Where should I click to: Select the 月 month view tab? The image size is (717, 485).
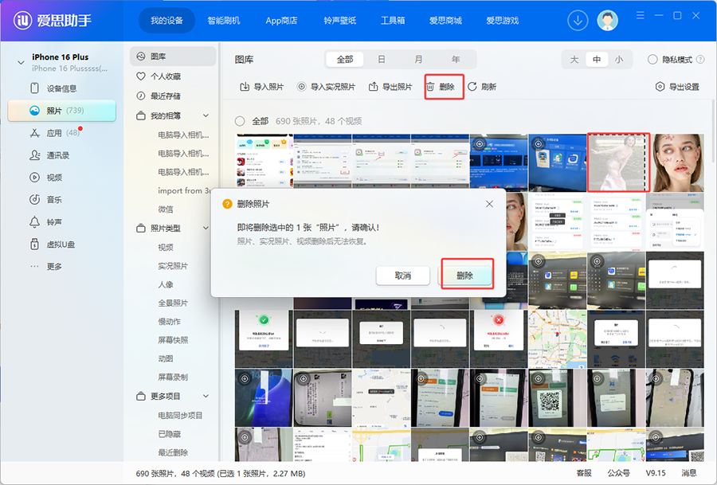tap(418, 60)
